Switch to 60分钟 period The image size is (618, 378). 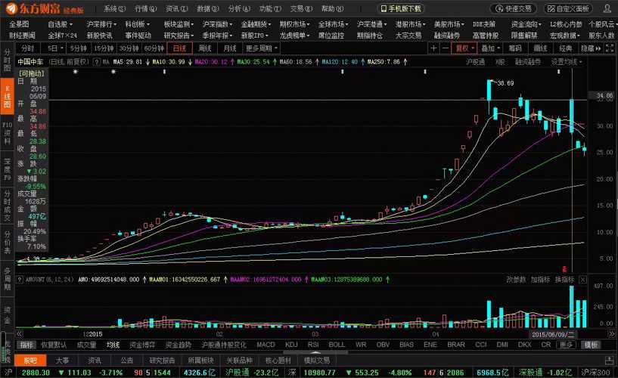pyautogui.click(x=154, y=48)
